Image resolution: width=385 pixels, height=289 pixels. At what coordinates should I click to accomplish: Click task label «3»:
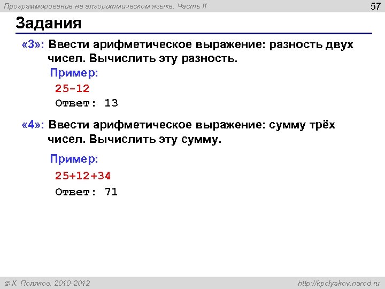pyautogui.click(x=33, y=44)
